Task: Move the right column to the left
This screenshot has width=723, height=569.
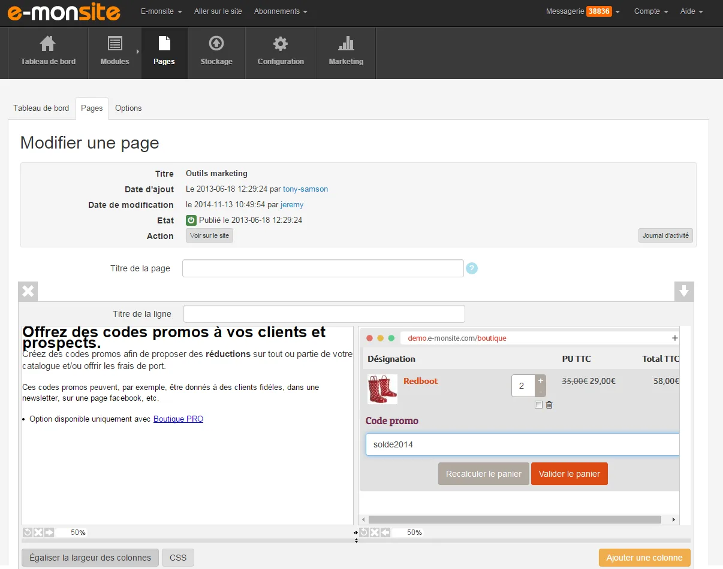Action: click(385, 532)
